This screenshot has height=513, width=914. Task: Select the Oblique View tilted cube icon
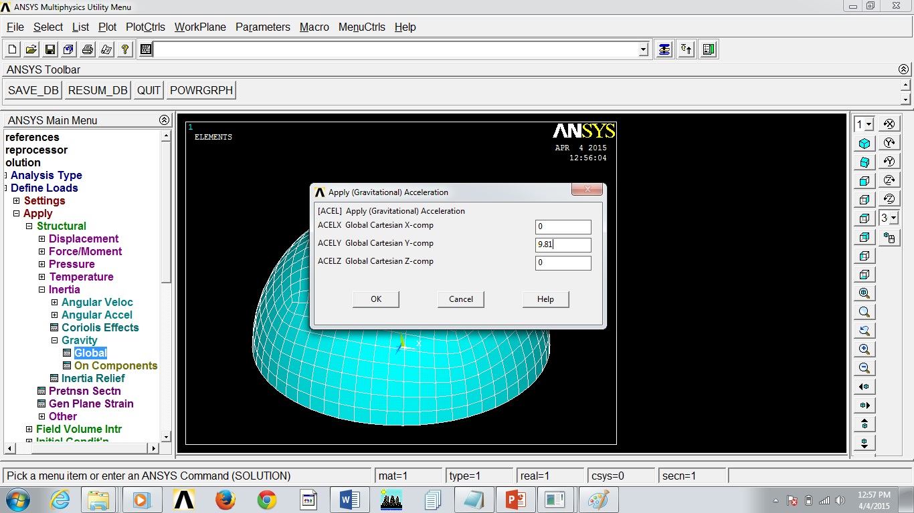point(864,162)
